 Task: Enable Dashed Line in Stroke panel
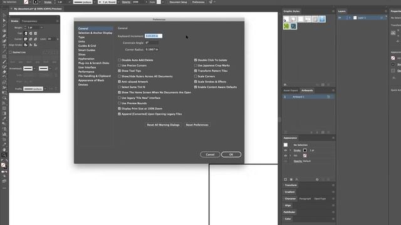(11, 52)
